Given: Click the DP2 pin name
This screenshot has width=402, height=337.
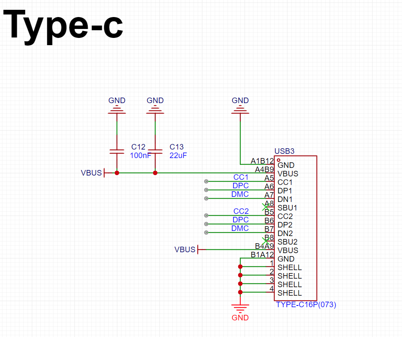Looking at the screenshot, I should click(x=285, y=225).
